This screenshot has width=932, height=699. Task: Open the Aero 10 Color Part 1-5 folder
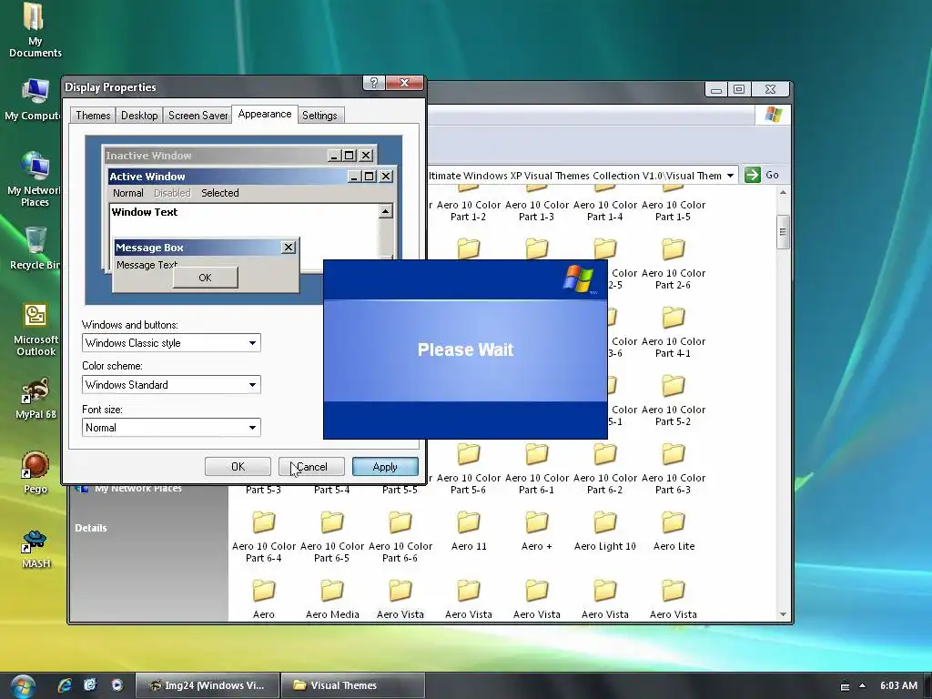(x=673, y=204)
